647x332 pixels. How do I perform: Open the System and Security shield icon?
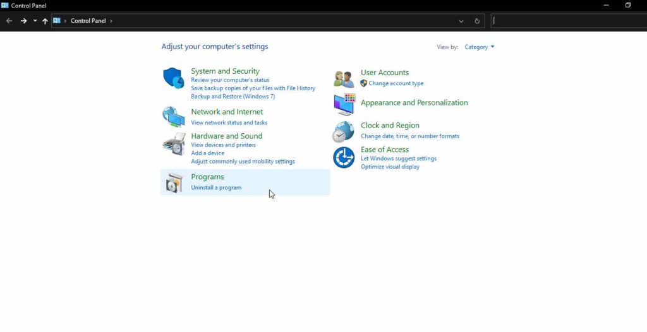(x=173, y=78)
